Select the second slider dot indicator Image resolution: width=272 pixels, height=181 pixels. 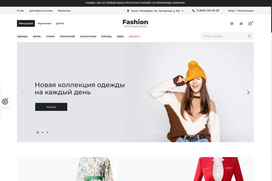(x=42, y=132)
